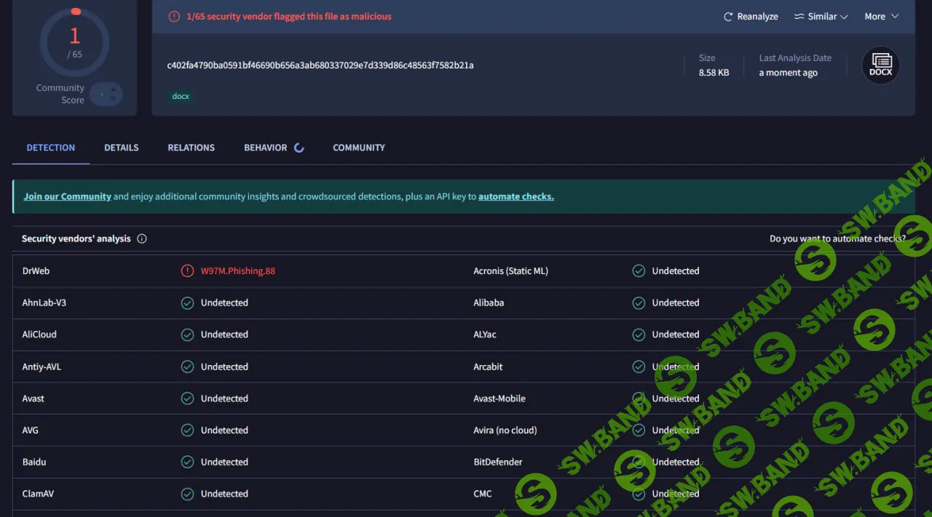
Task: Expand the More options dropdown
Action: 881,17
